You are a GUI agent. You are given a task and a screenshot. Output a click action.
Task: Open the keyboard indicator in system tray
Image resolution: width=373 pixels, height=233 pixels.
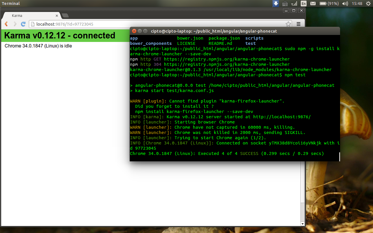pos(285,3)
